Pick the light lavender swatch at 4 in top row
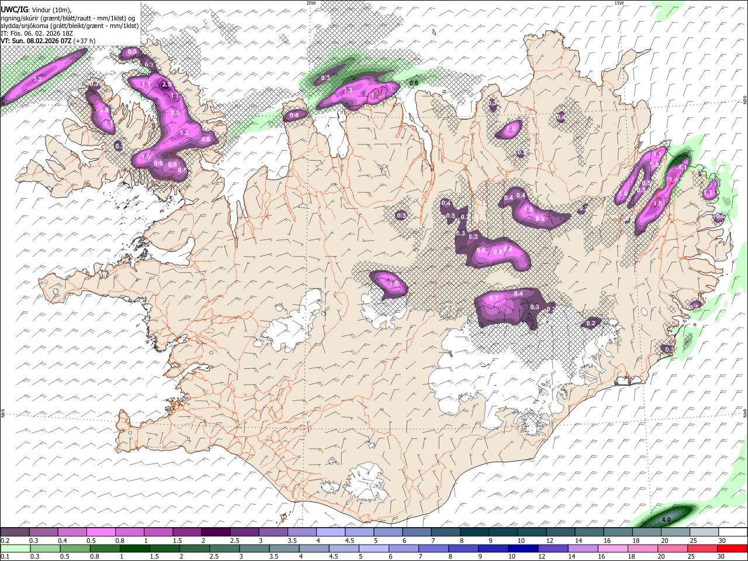This screenshot has width=748, height=561. (330, 532)
